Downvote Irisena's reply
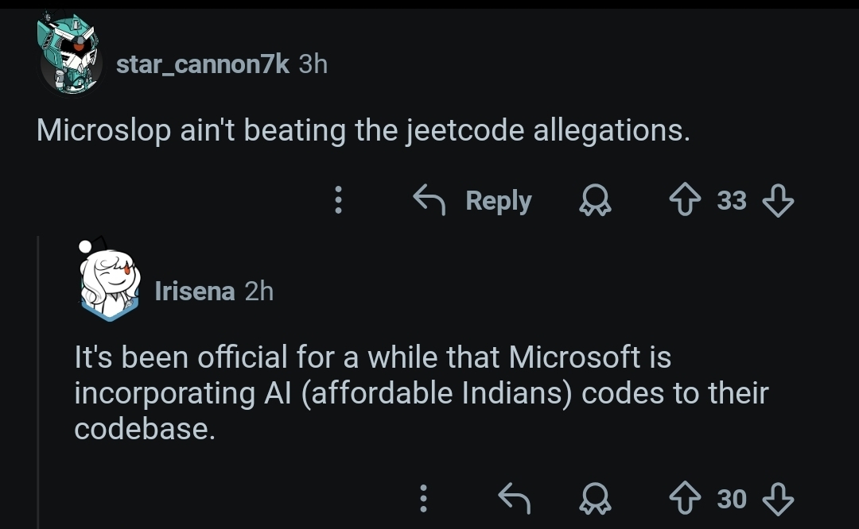This screenshot has width=859, height=529. 777,498
